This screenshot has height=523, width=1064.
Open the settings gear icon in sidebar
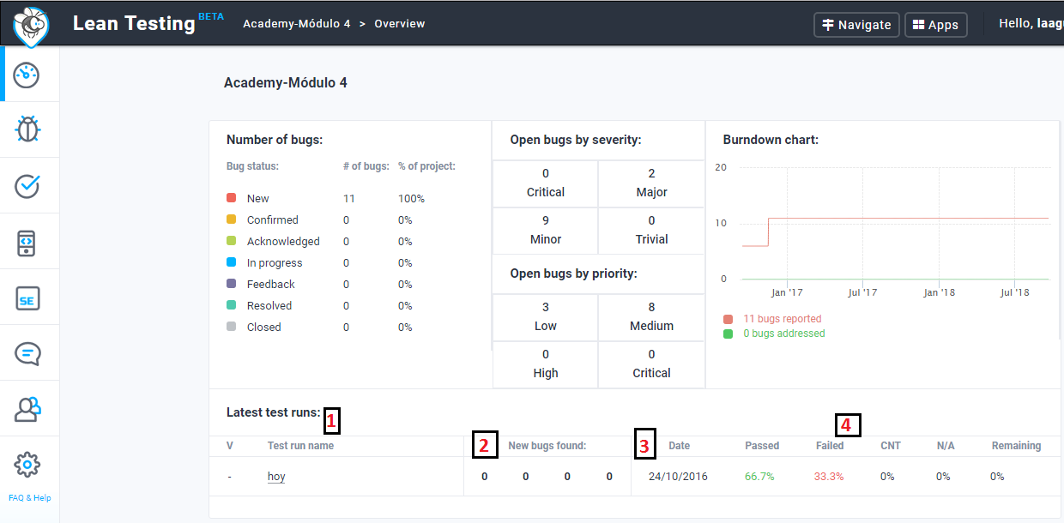click(x=28, y=465)
